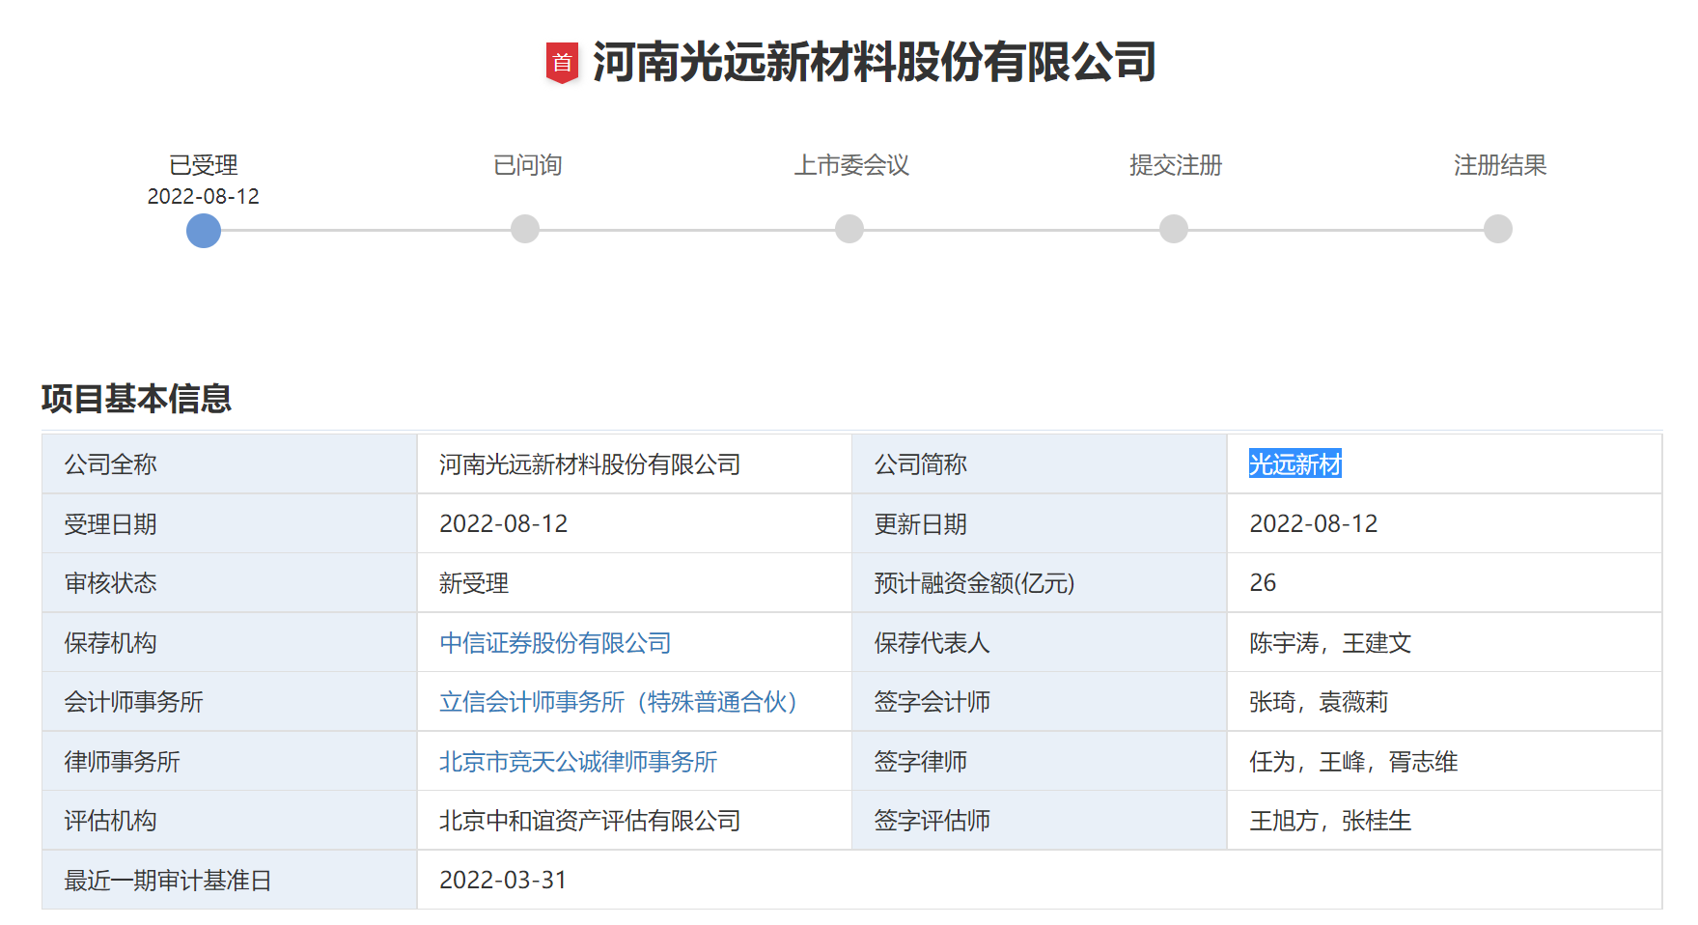Click the company full name cell value

(590, 464)
